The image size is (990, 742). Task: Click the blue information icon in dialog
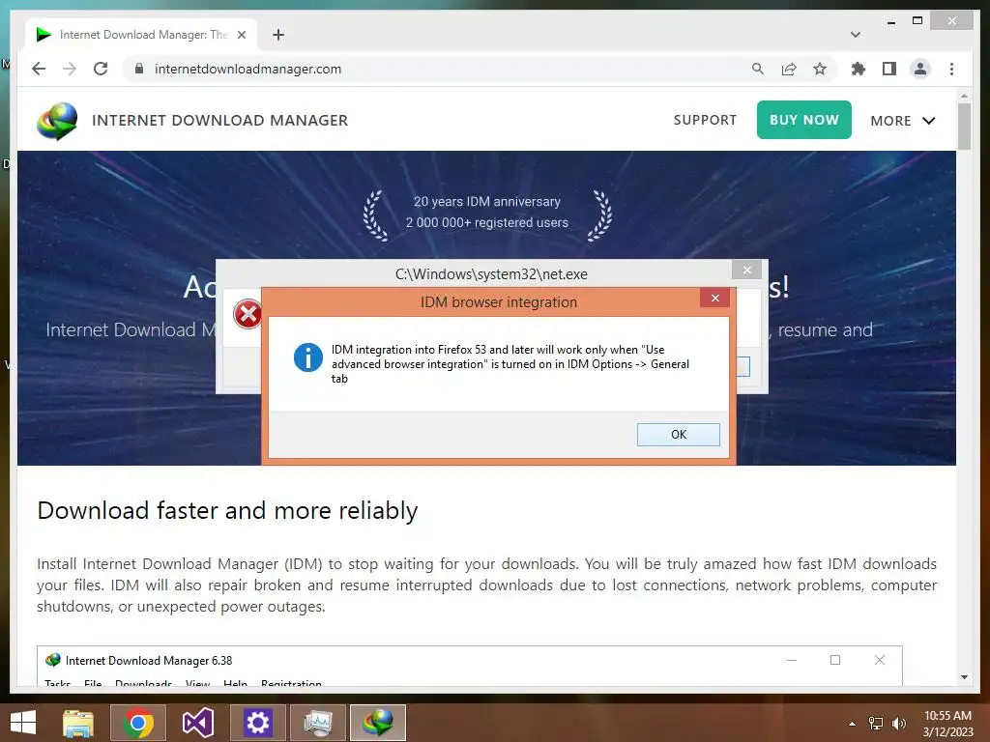(x=308, y=357)
